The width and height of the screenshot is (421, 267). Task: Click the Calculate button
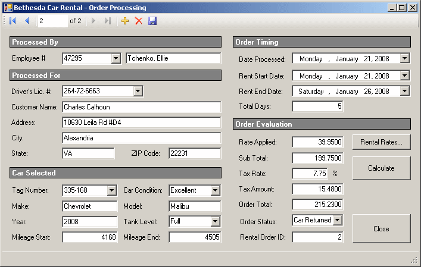(381, 168)
